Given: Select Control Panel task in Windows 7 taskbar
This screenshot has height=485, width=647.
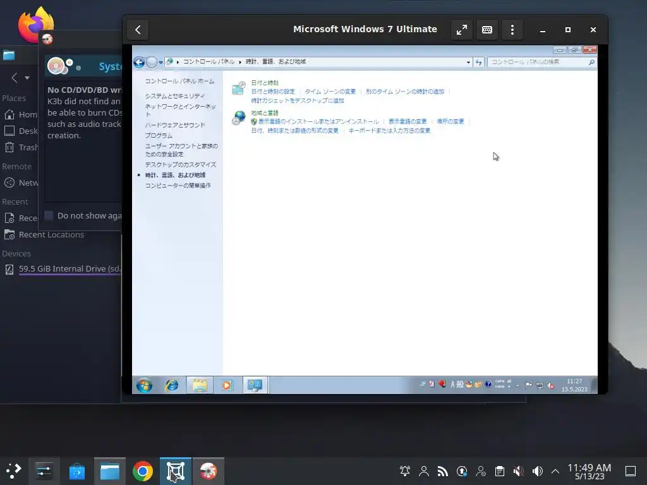Looking at the screenshot, I should click(x=255, y=385).
